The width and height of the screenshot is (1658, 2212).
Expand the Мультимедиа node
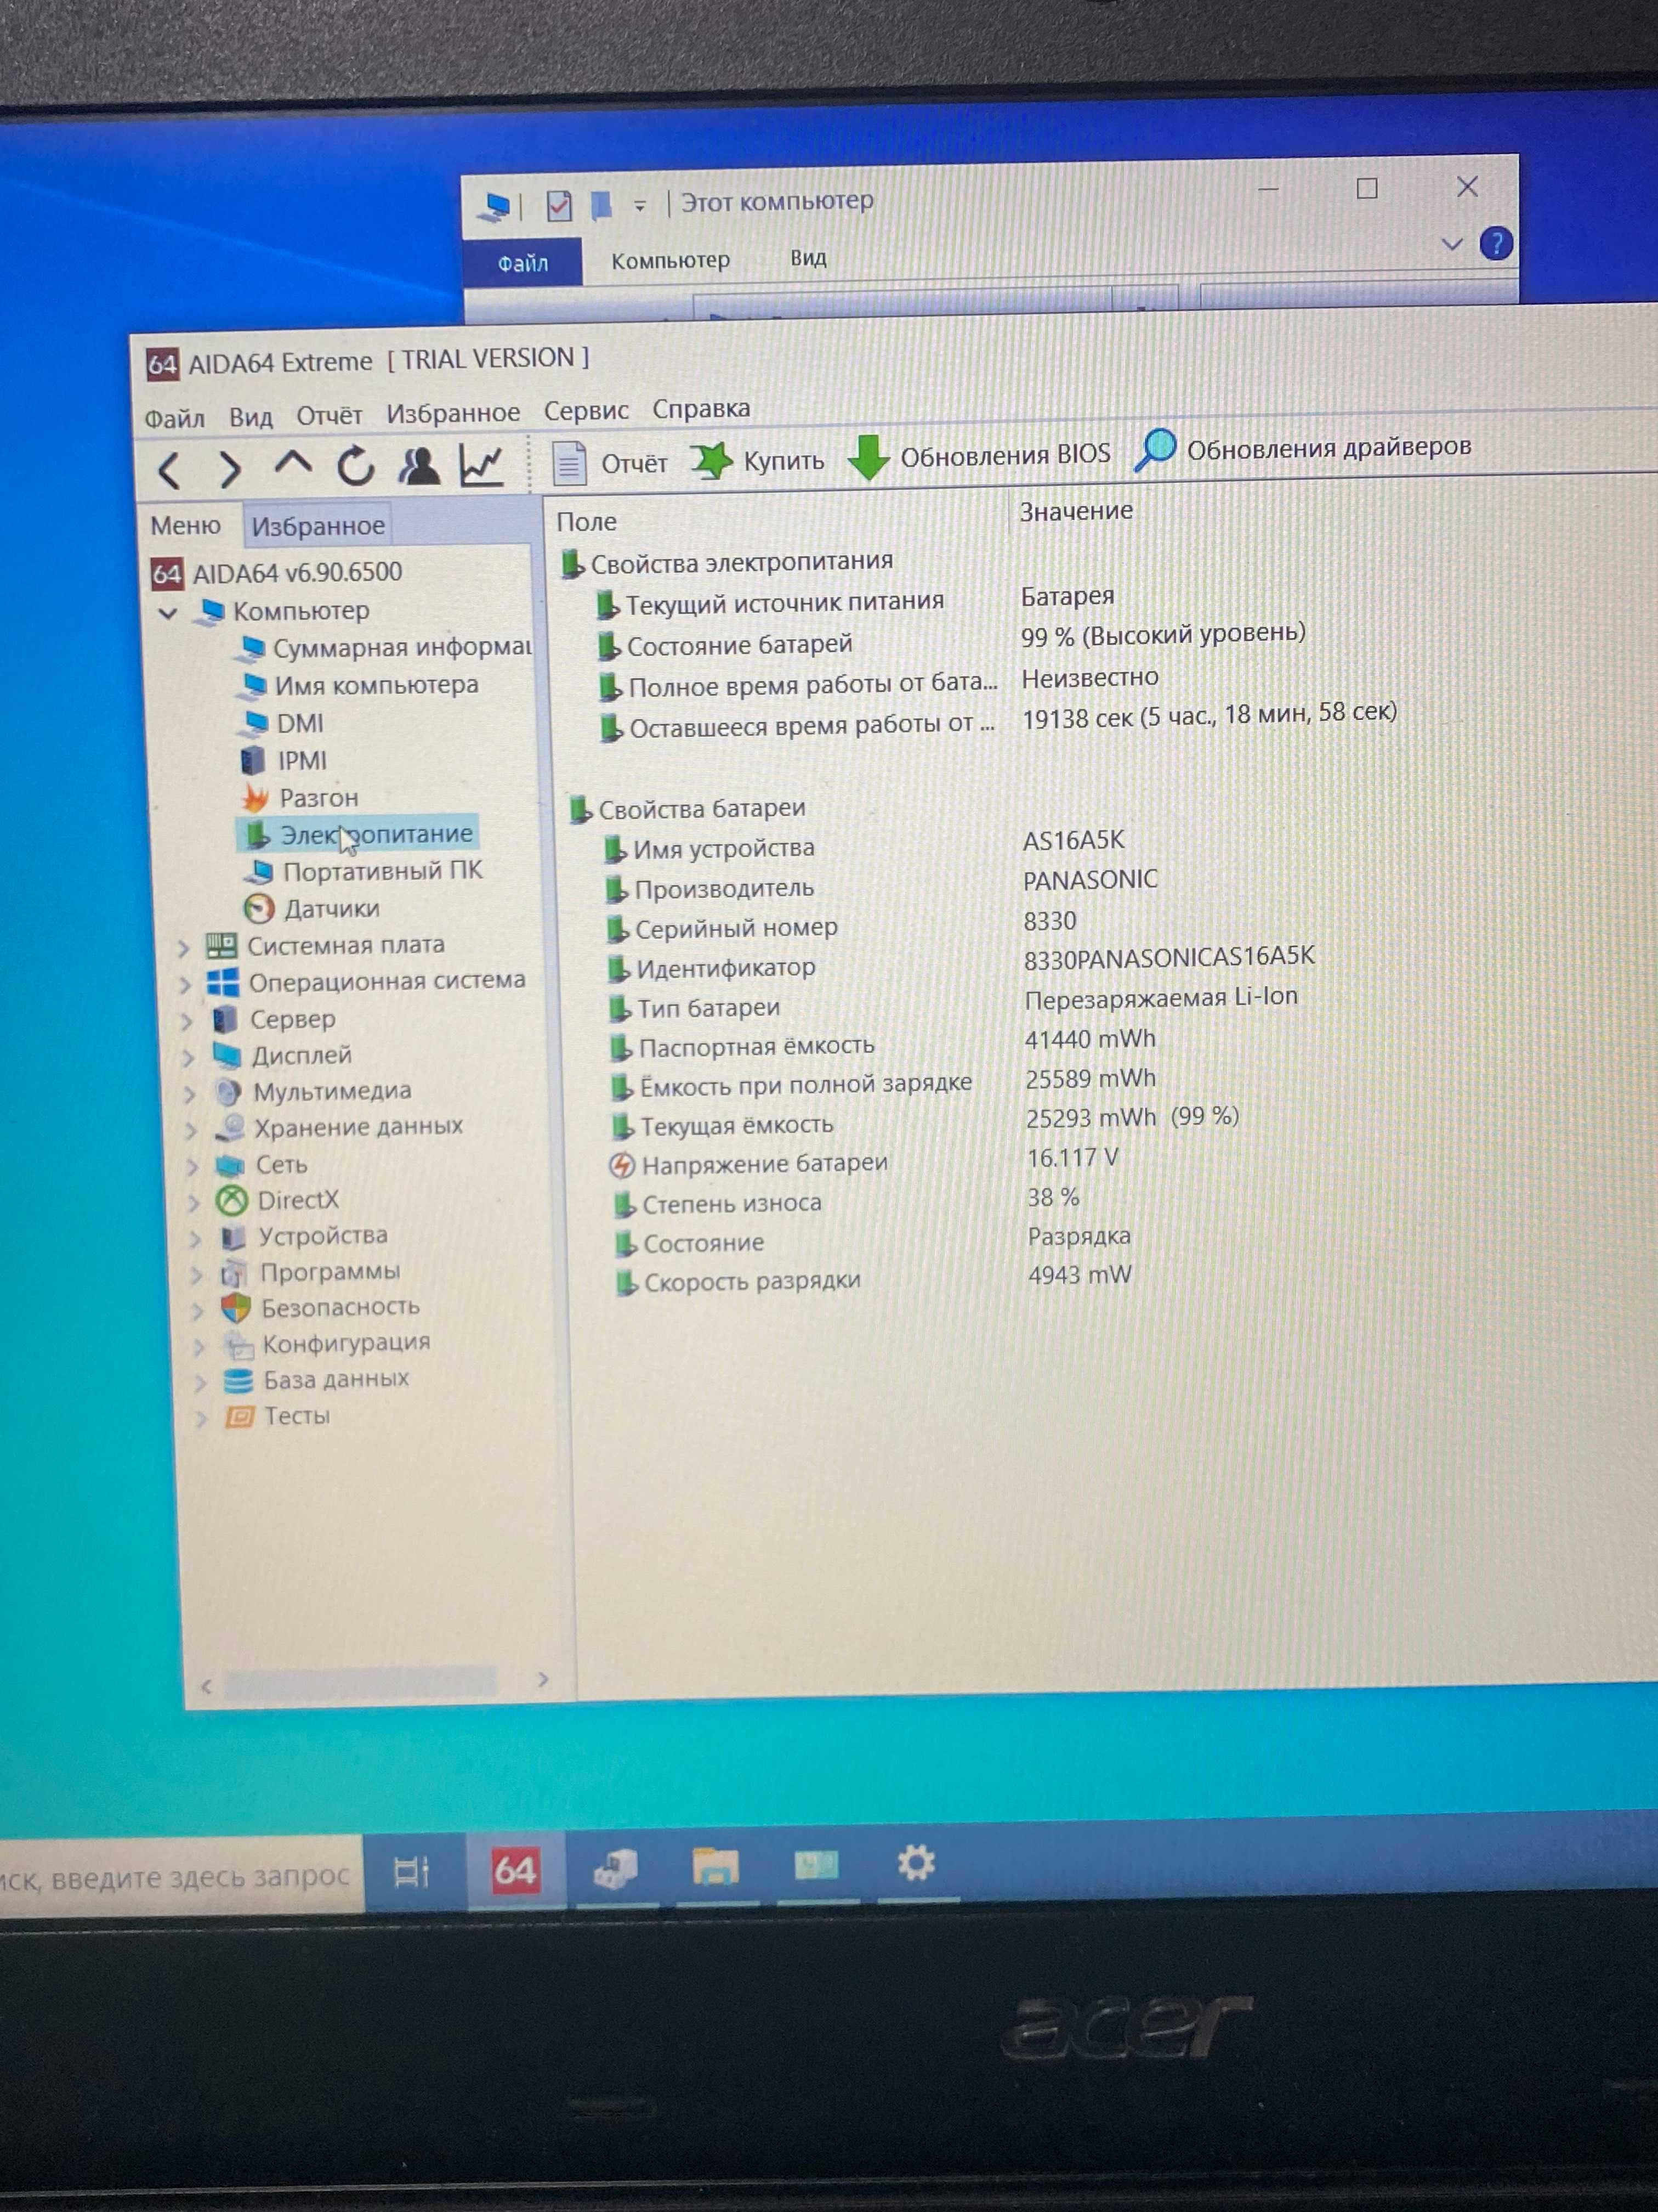click(190, 1094)
